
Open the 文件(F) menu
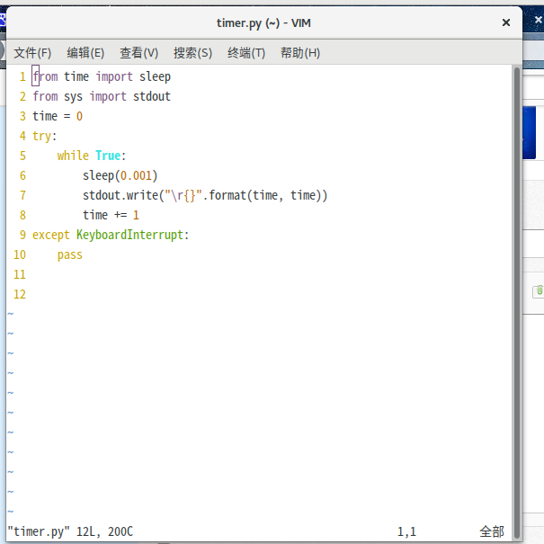coord(32,53)
